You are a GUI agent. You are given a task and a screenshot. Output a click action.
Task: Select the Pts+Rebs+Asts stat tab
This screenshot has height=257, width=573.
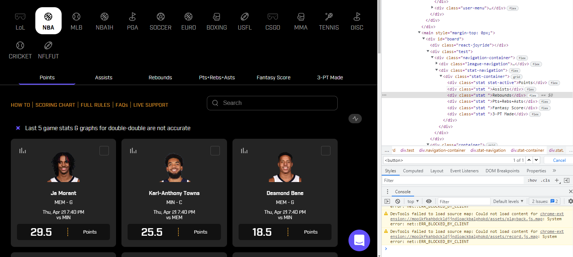[217, 77]
